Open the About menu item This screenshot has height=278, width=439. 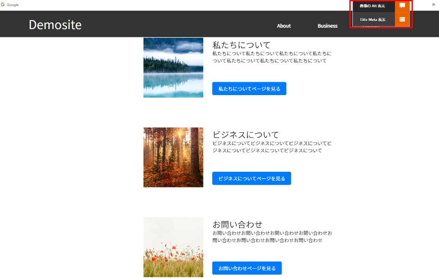click(284, 26)
